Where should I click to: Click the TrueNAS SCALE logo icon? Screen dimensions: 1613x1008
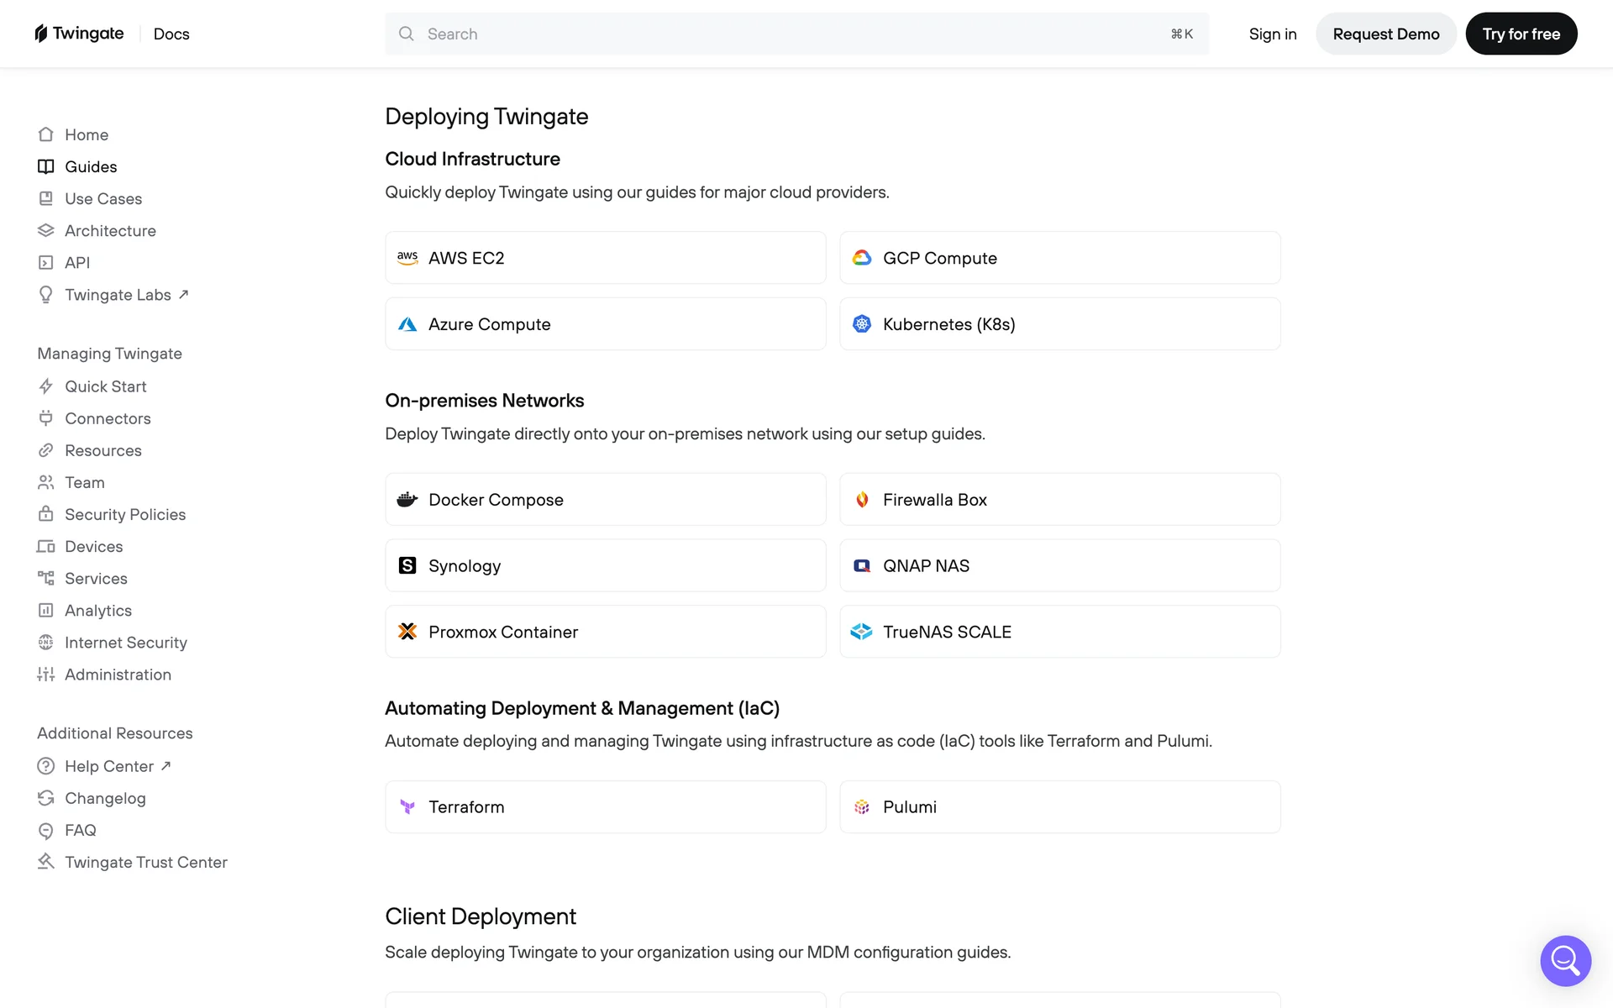(862, 632)
